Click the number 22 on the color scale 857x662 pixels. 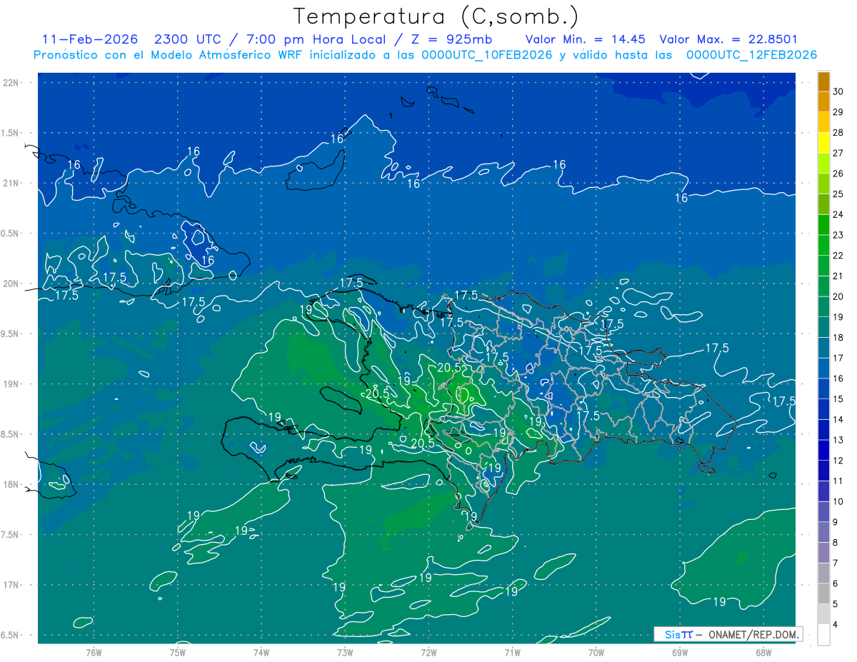(838, 256)
